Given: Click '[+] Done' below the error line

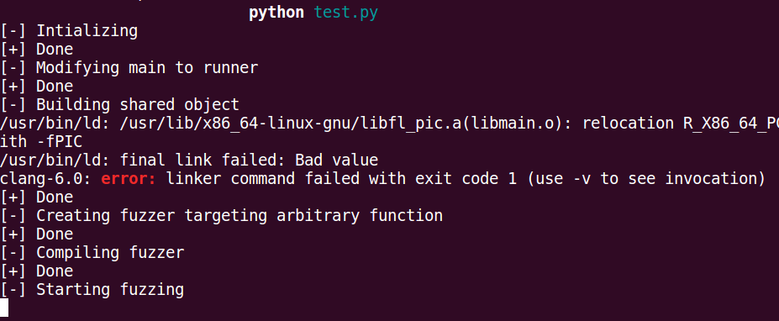Looking at the screenshot, I should (x=37, y=197).
